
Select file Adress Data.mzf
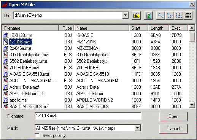point(24,87)
